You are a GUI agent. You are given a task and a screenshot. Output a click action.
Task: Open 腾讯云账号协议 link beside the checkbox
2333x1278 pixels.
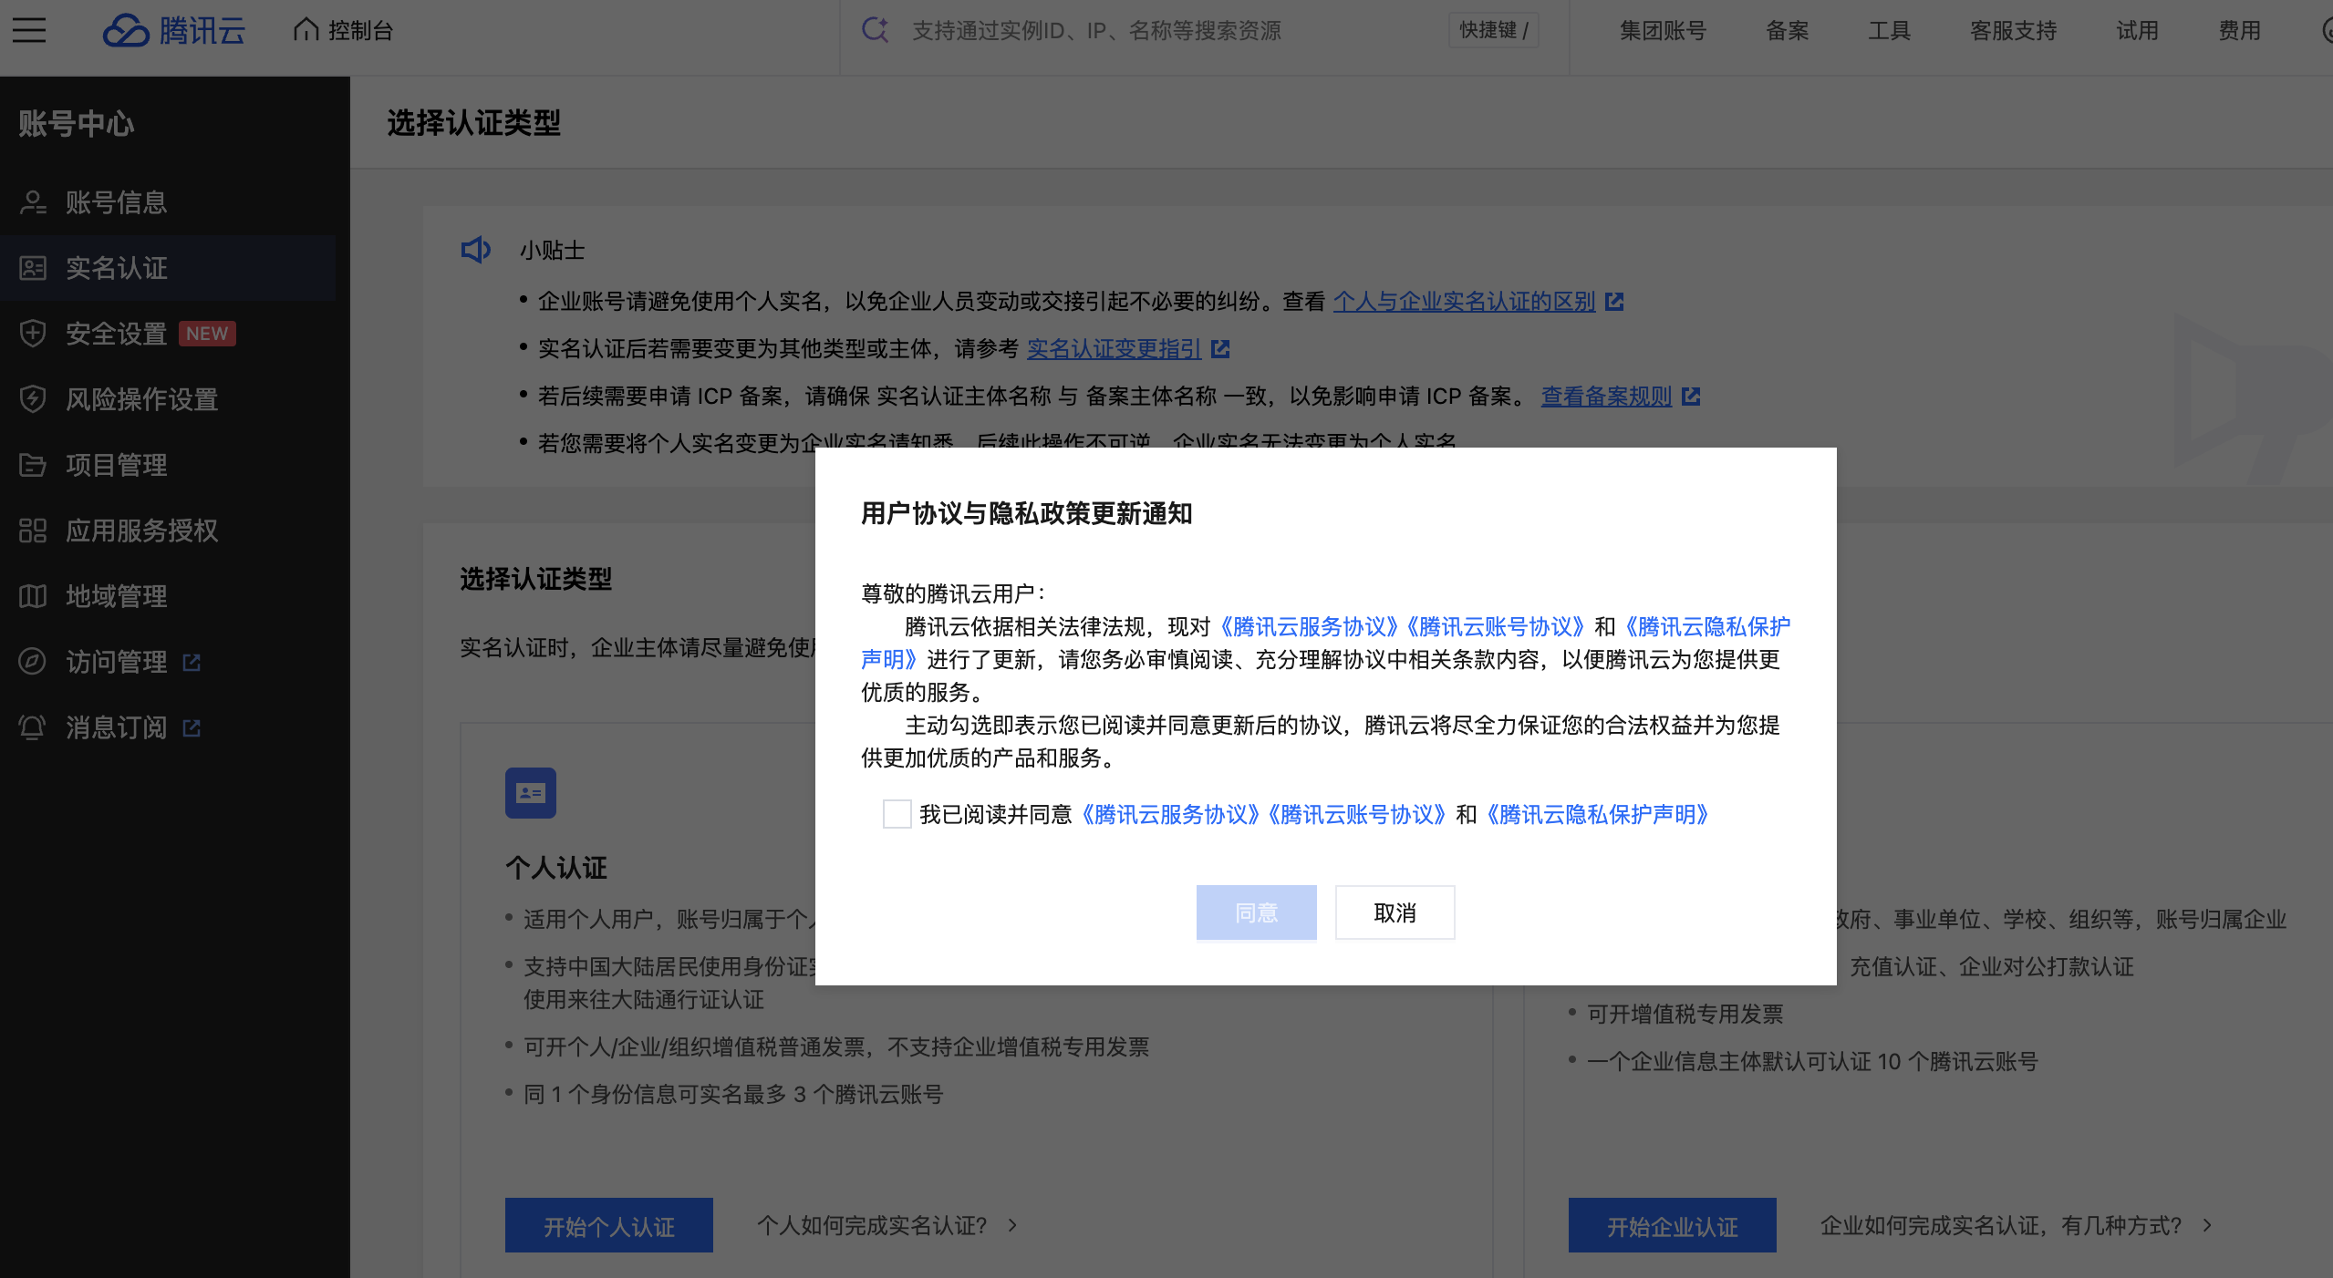pyautogui.click(x=1357, y=815)
